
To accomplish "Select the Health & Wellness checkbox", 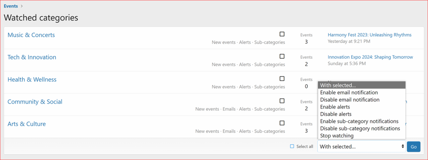I will click(x=282, y=79).
